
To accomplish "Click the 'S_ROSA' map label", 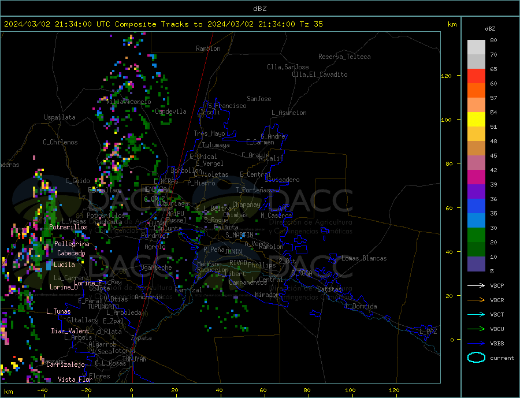I will coord(302,273).
